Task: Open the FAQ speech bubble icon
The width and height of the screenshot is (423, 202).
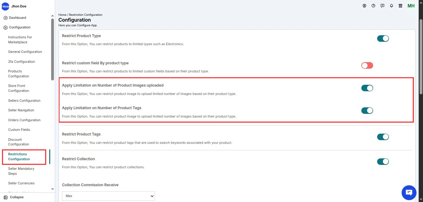Action: tap(382, 6)
